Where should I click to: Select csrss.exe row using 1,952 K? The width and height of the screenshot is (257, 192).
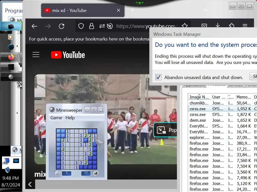(223, 109)
